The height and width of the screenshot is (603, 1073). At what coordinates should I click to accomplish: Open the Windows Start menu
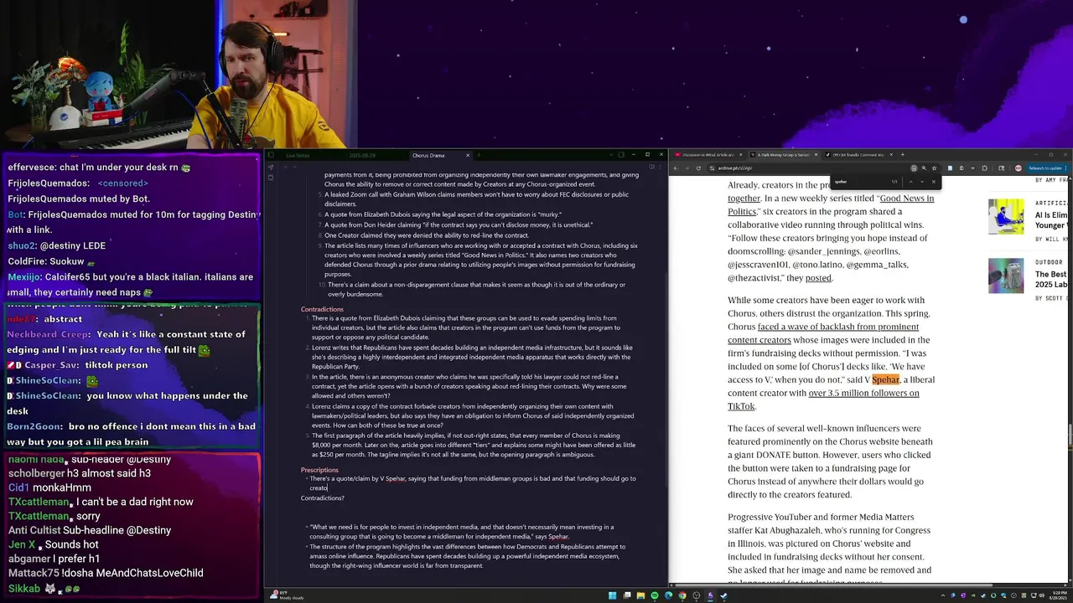click(x=613, y=595)
